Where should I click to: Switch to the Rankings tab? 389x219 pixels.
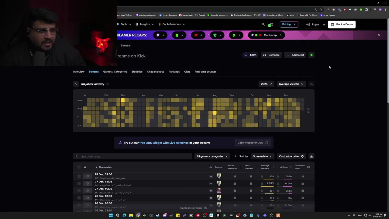point(174,72)
